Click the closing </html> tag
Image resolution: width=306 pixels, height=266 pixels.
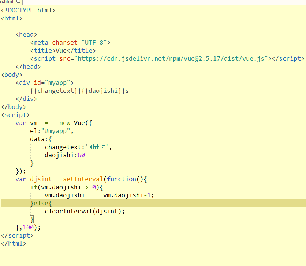click(x=14, y=243)
